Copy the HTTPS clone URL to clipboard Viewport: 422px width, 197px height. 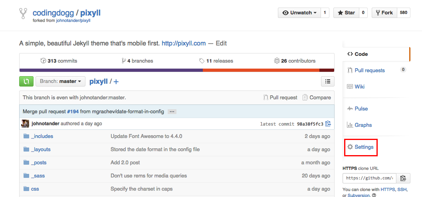coord(402,178)
